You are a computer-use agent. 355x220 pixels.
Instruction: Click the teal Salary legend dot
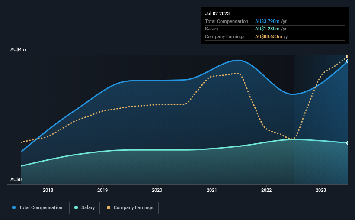tap(76, 207)
